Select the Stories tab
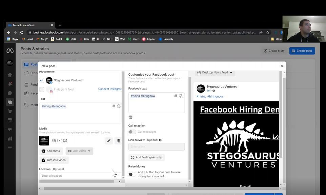 coord(31,73)
